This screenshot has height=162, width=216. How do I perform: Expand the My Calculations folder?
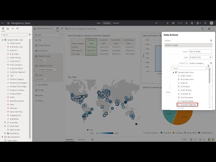(x=3, y=137)
